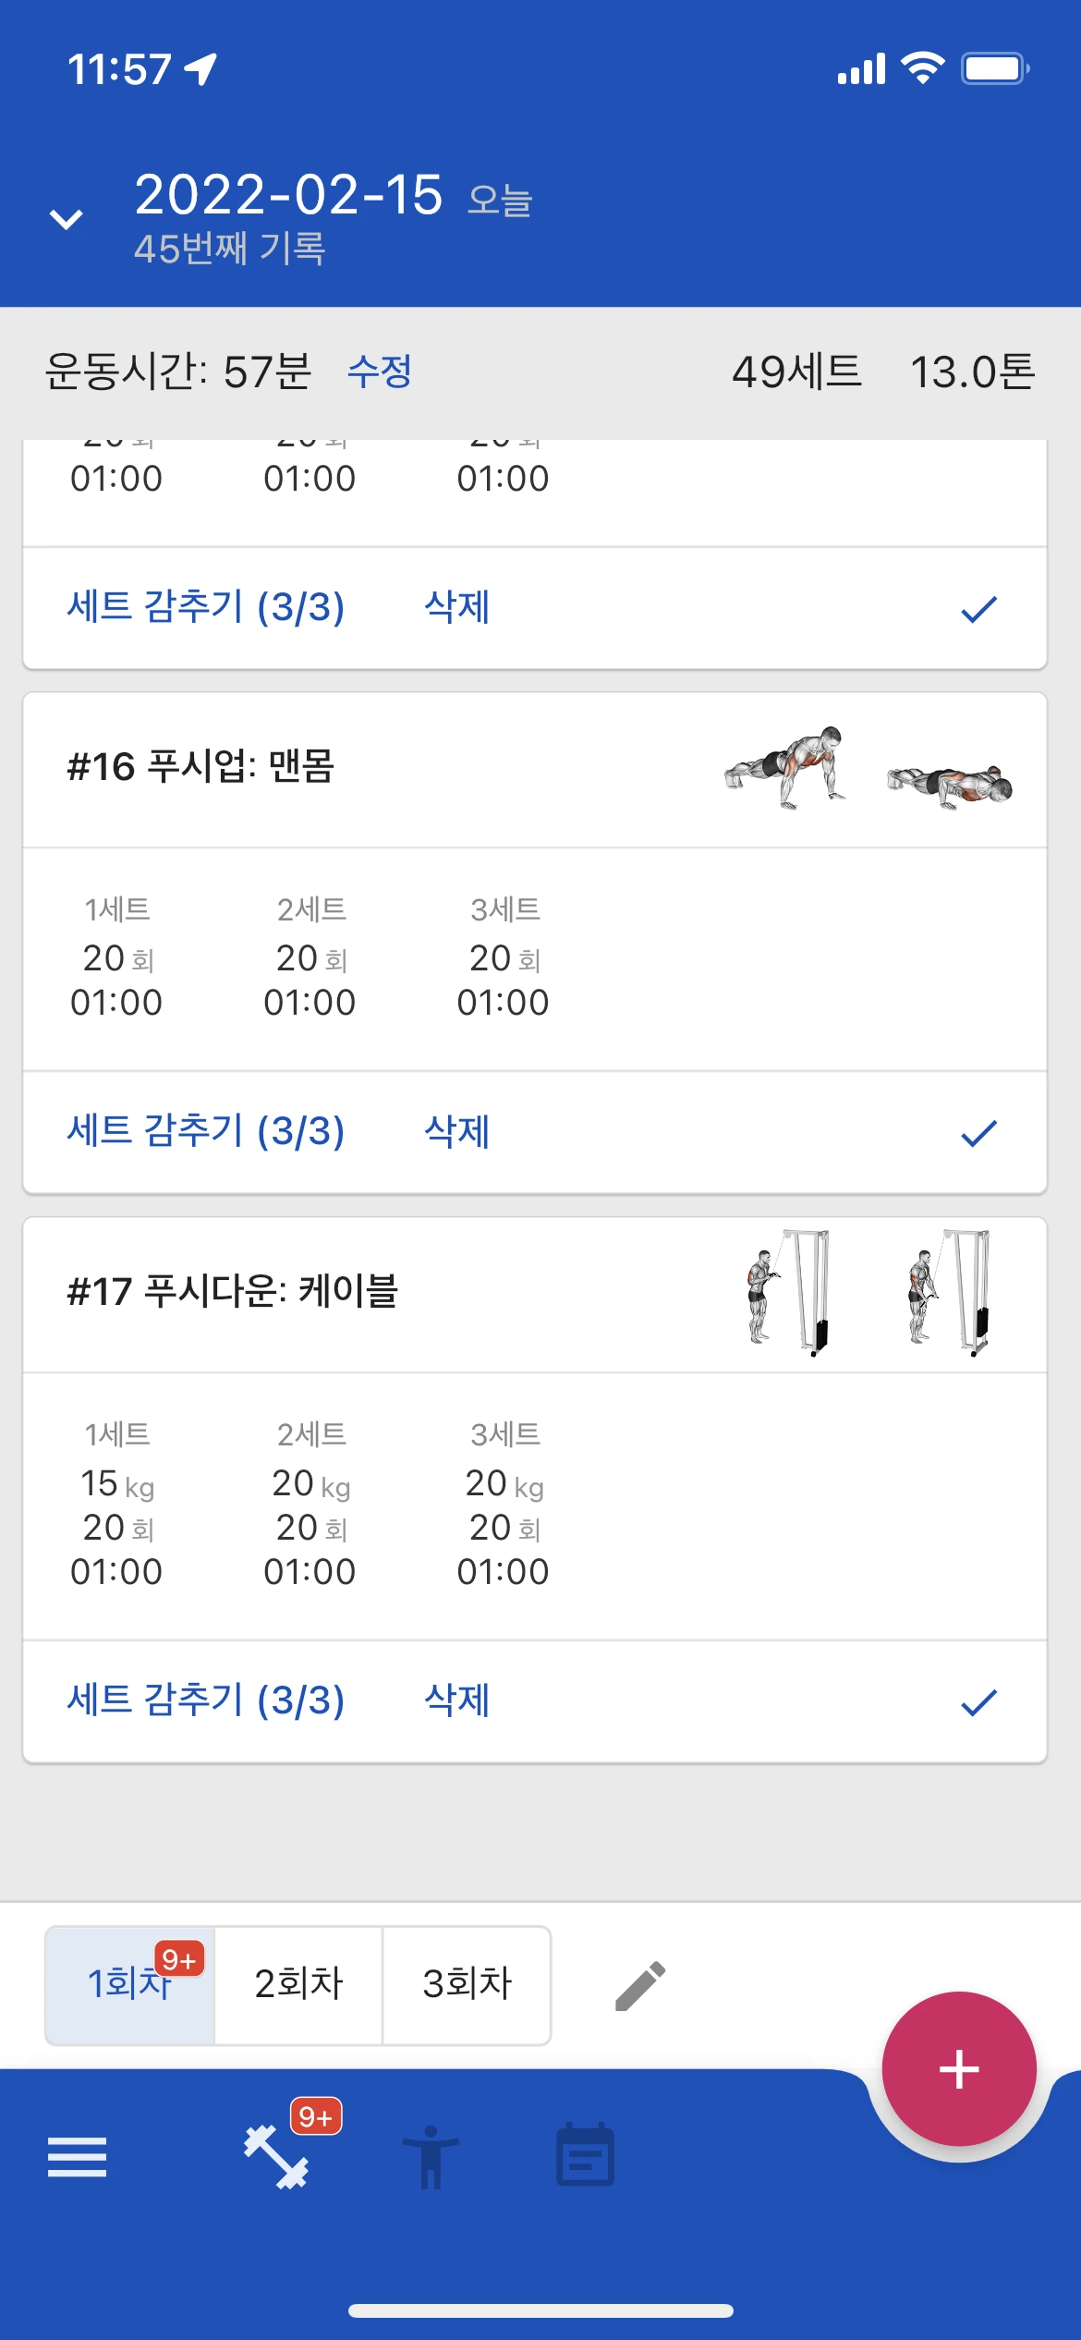
Task: Tap the pencil edit icon
Action: point(640,1985)
